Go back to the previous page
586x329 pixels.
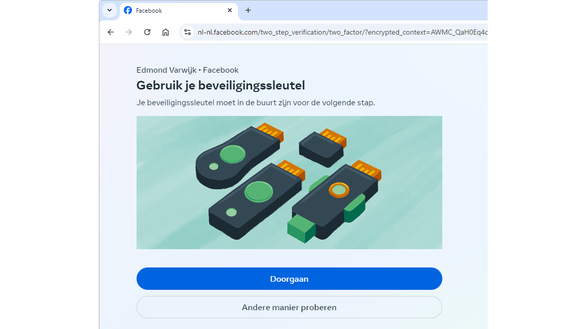(111, 32)
